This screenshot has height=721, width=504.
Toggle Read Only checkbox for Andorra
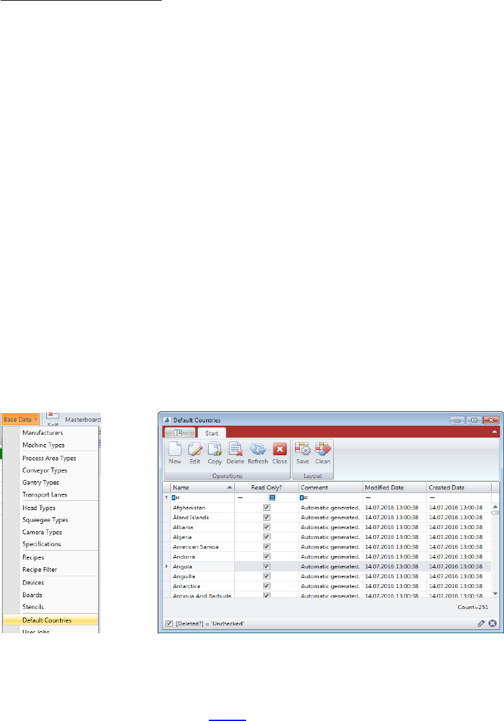click(266, 557)
